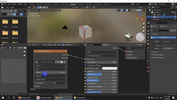Click file browser refresh icon
Image resolution: width=177 pixels, height=100 pixels.
[11, 11]
